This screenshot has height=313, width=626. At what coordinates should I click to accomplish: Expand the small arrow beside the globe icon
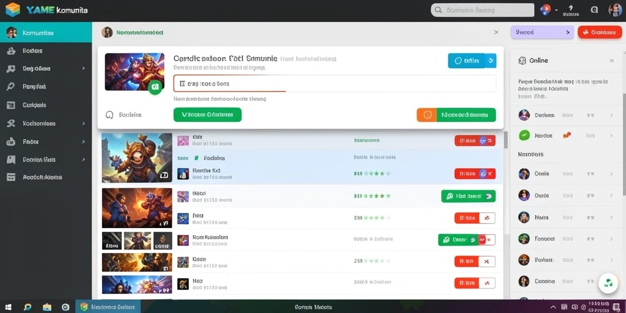tap(556, 11)
